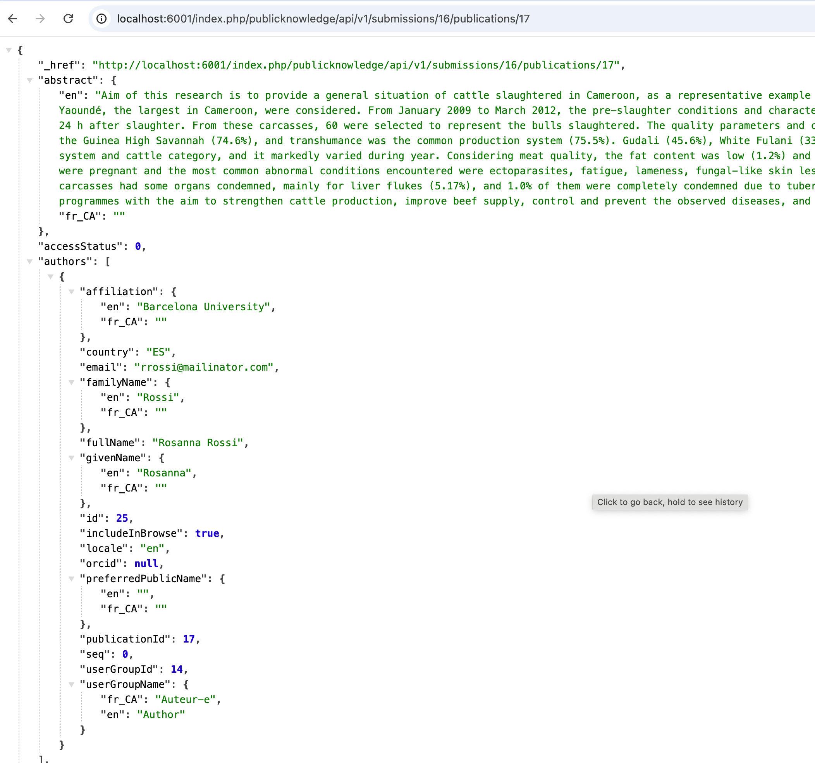This screenshot has height=763, width=815.
Task: Open the _href publication link
Action: [356, 65]
